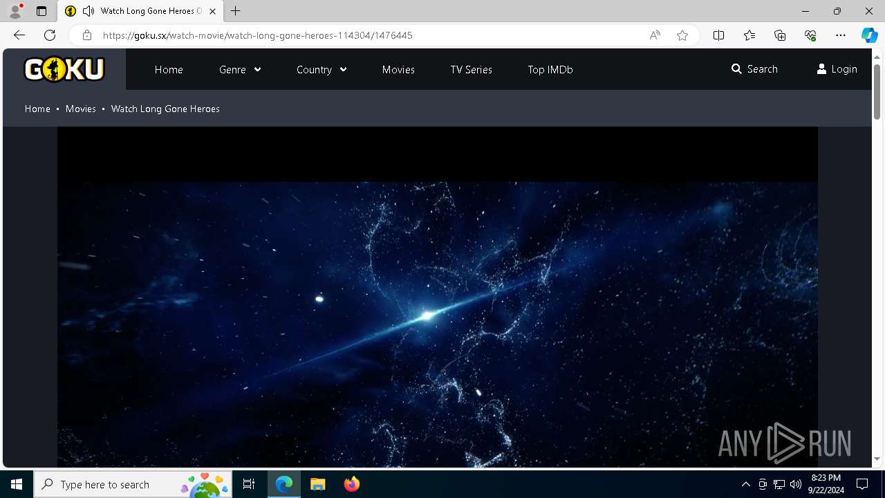Screen dimensions: 885x498
Task: Open File Explorer on the taskbar
Action: coord(317,484)
